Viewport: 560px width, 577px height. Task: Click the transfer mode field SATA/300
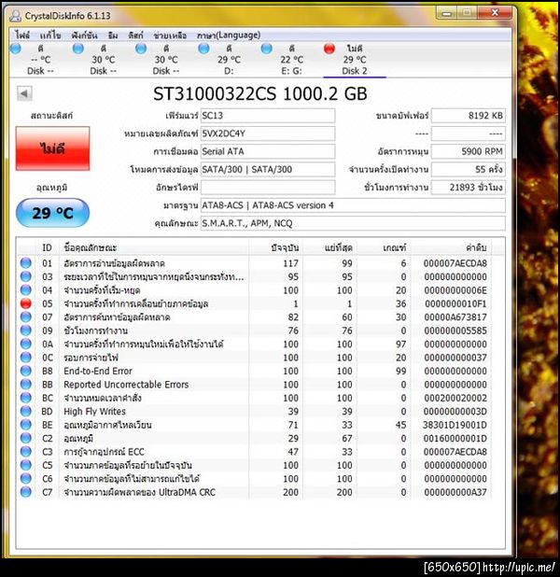tap(268, 169)
